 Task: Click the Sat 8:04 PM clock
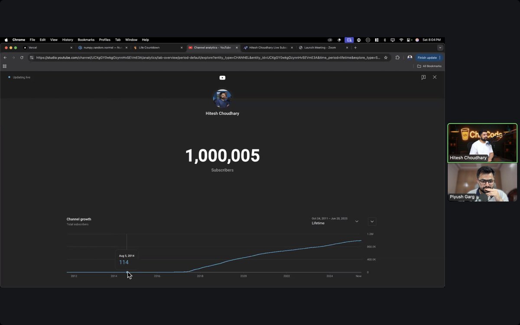432,40
